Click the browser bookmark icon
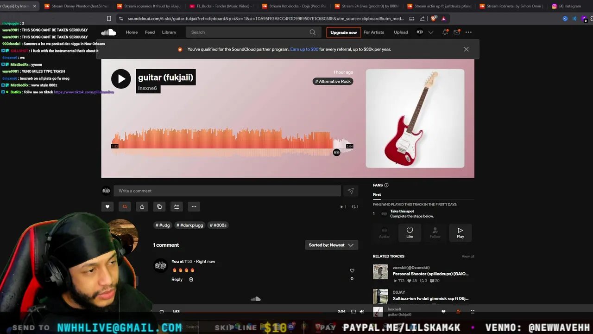This screenshot has height=334, width=593. pos(109,19)
